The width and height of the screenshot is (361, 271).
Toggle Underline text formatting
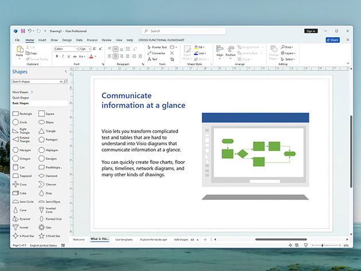pyautogui.click(x=68, y=57)
